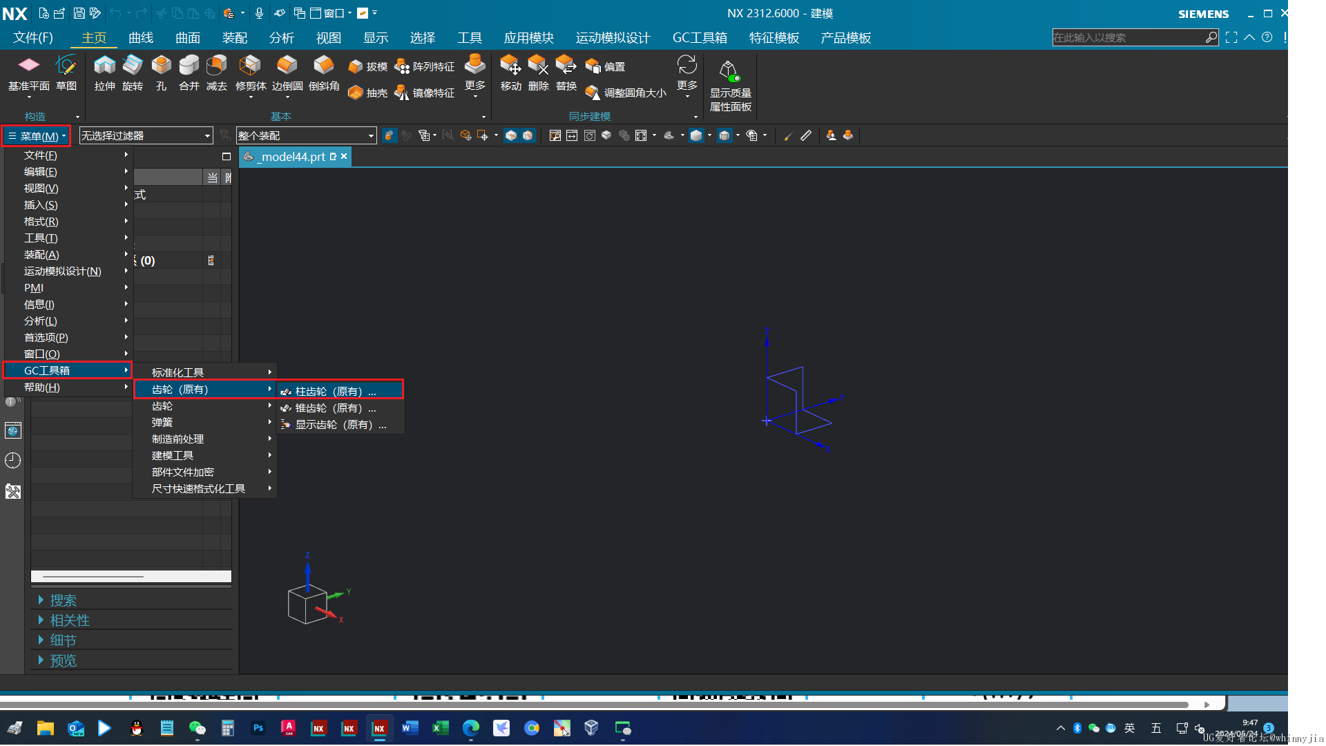Click the 拔模 draft tool
This screenshot has width=1326, height=746.
point(367,66)
